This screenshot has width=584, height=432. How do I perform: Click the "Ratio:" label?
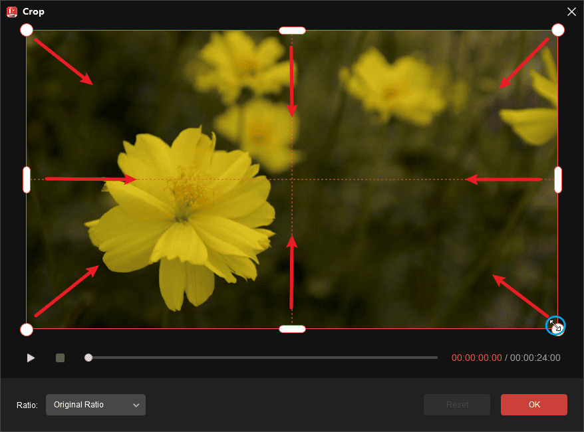[27, 405]
